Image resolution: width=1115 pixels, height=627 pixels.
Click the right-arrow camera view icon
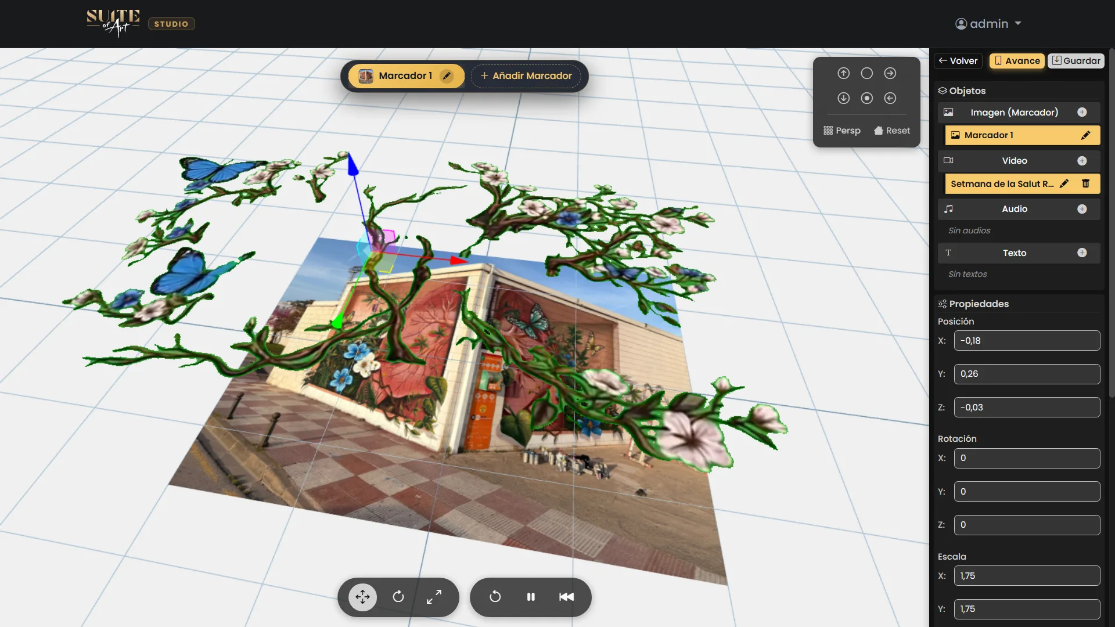click(x=890, y=73)
